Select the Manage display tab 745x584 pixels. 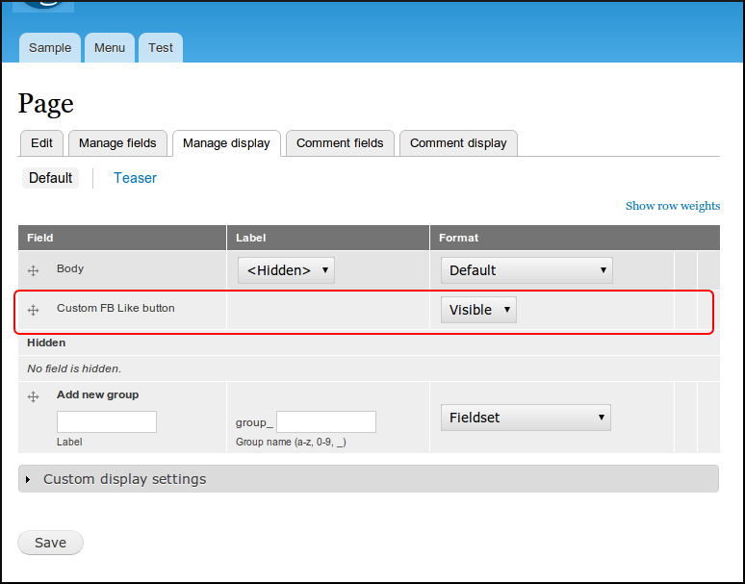click(x=226, y=143)
